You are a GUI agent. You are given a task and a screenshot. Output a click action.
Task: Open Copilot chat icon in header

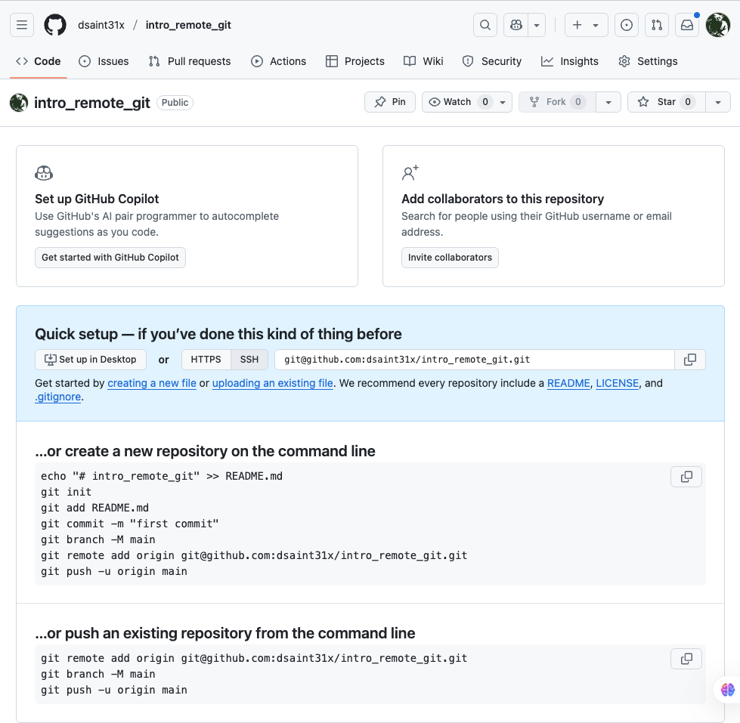click(x=516, y=25)
